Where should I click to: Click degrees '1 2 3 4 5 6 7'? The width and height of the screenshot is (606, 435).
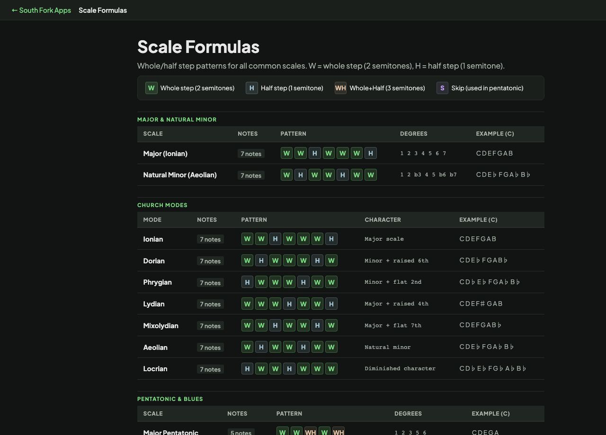(423, 153)
